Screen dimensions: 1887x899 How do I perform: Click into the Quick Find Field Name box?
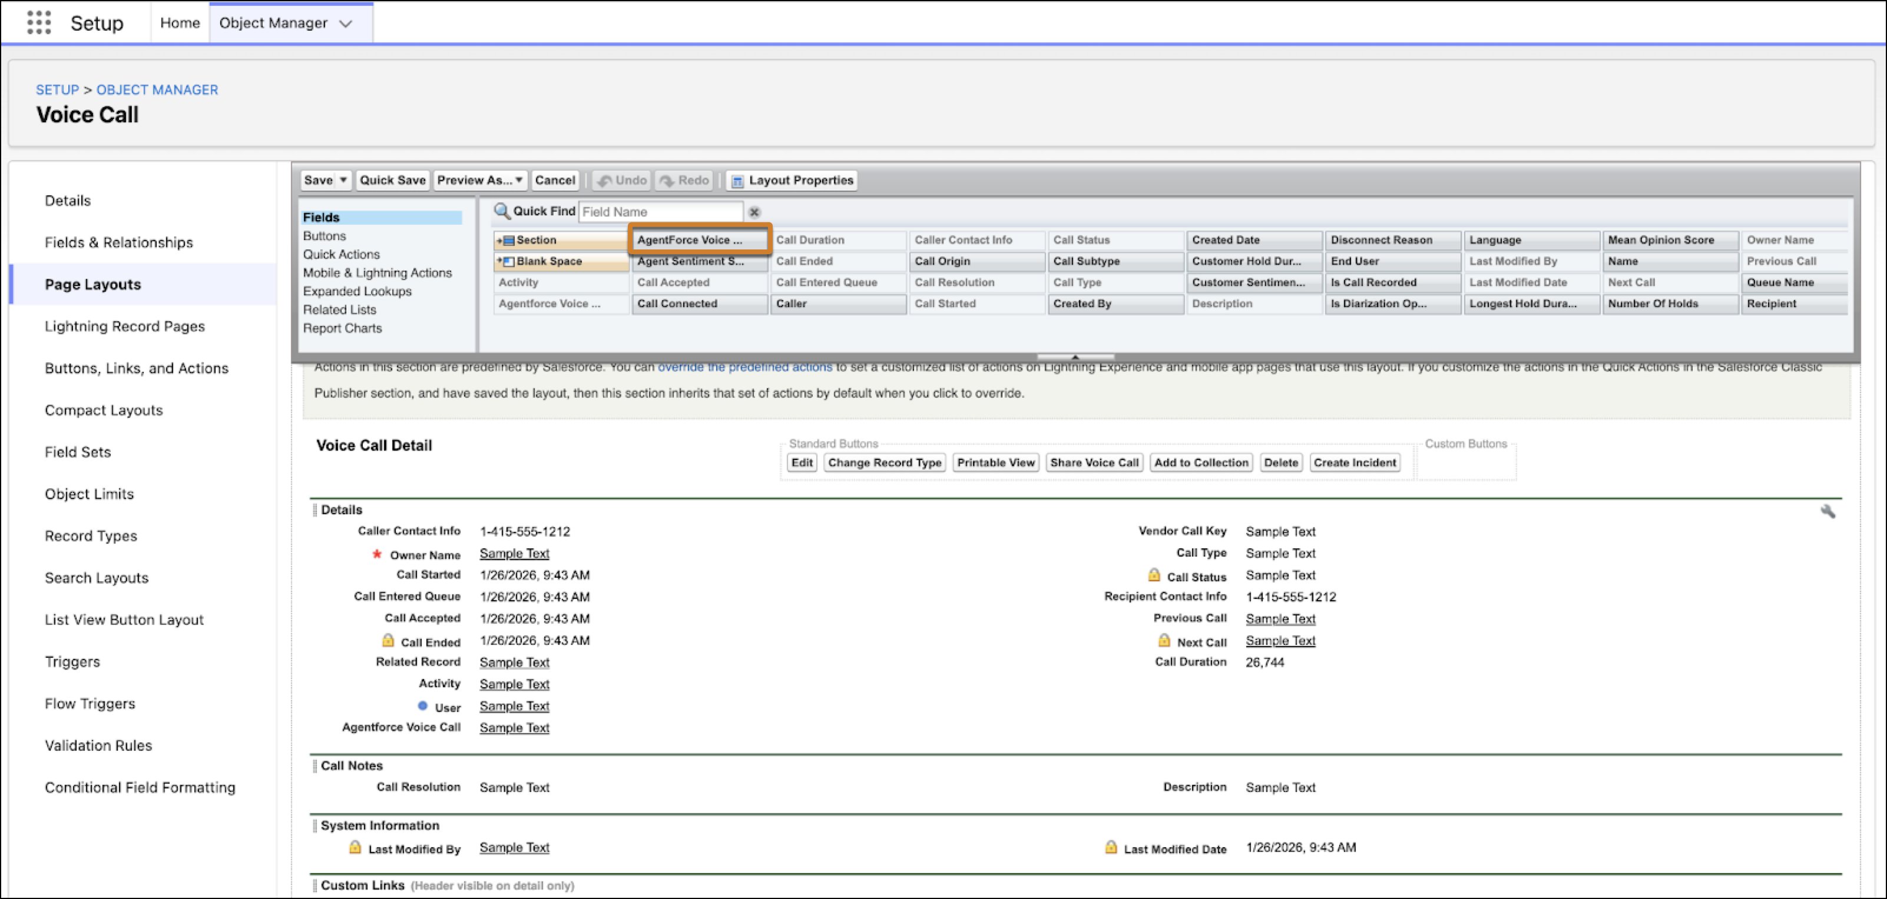click(661, 212)
